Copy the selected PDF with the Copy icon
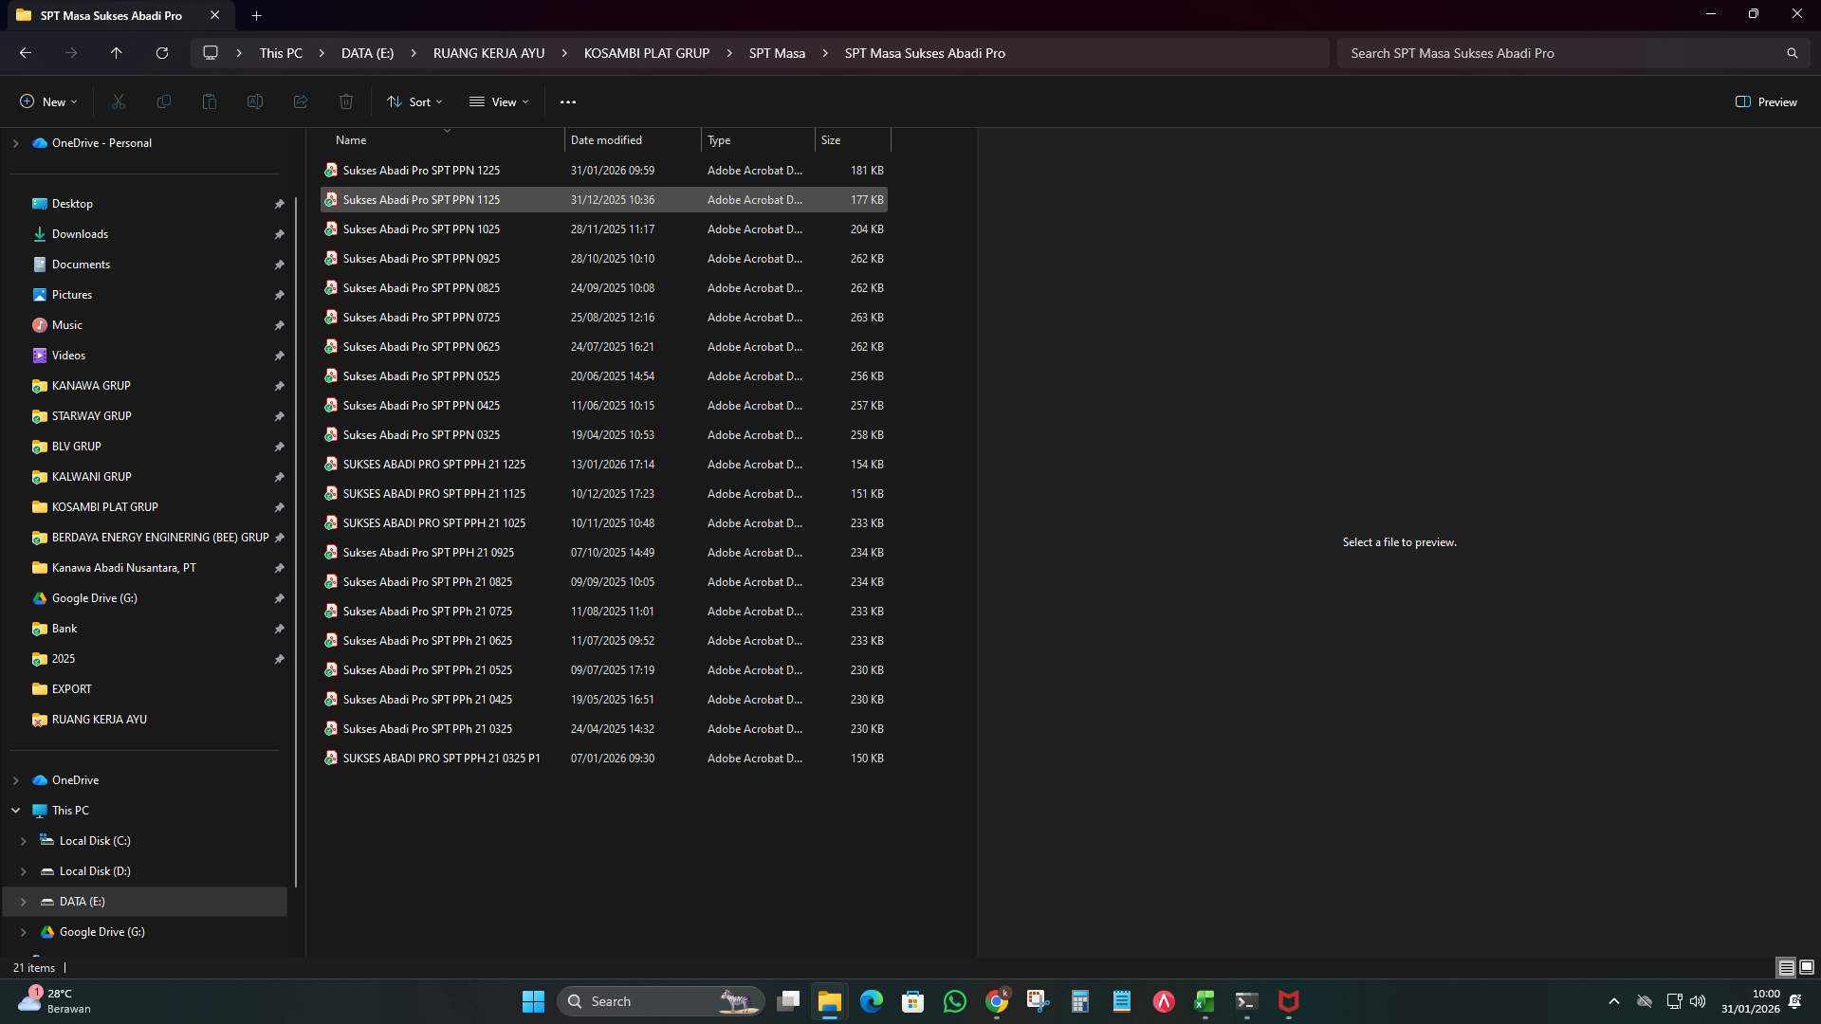This screenshot has width=1821, height=1024. (163, 101)
